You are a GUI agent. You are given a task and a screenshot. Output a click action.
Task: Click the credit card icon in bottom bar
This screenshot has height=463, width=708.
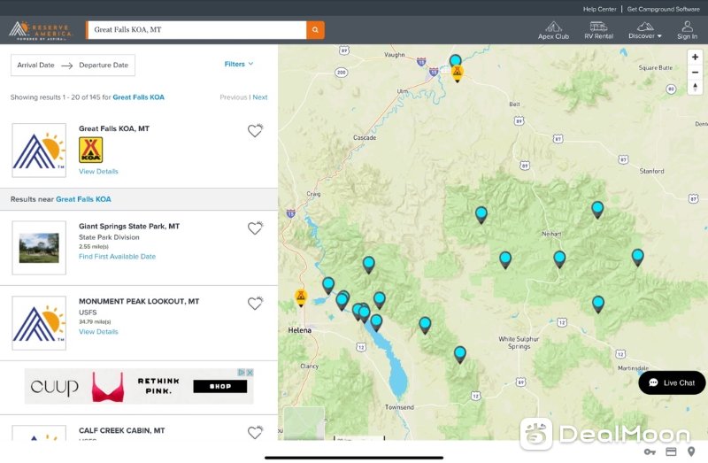click(x=671, y=451)
